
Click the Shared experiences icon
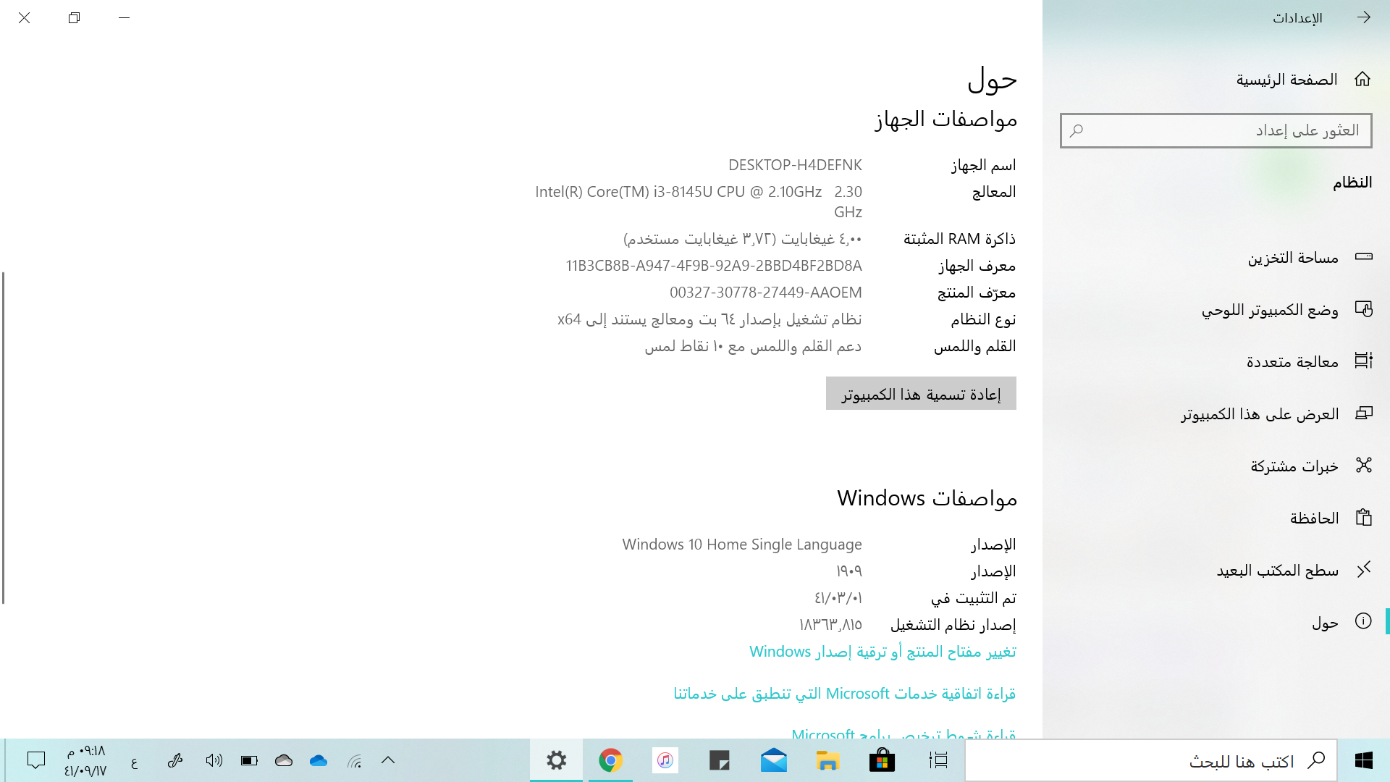[x=1363, y=466]
